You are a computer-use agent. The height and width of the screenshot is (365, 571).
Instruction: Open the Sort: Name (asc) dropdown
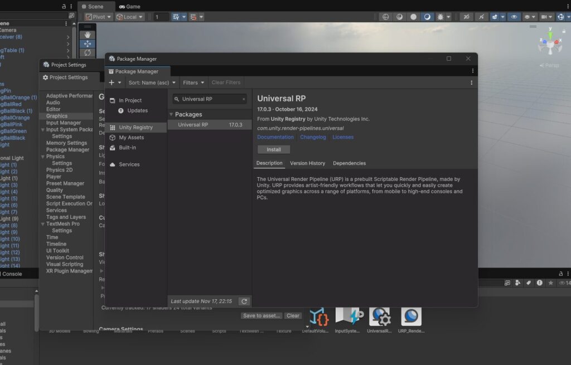coord(152,82)
